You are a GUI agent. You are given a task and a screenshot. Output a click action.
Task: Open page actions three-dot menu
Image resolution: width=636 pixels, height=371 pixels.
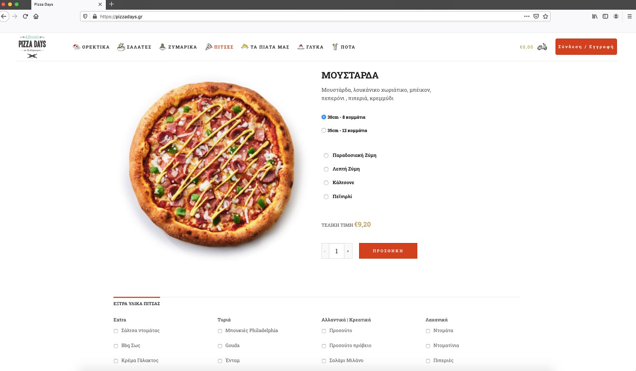(x=526, y=16)
